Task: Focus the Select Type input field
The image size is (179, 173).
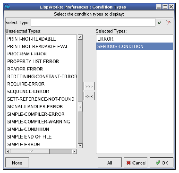Action: coord(93,23)
